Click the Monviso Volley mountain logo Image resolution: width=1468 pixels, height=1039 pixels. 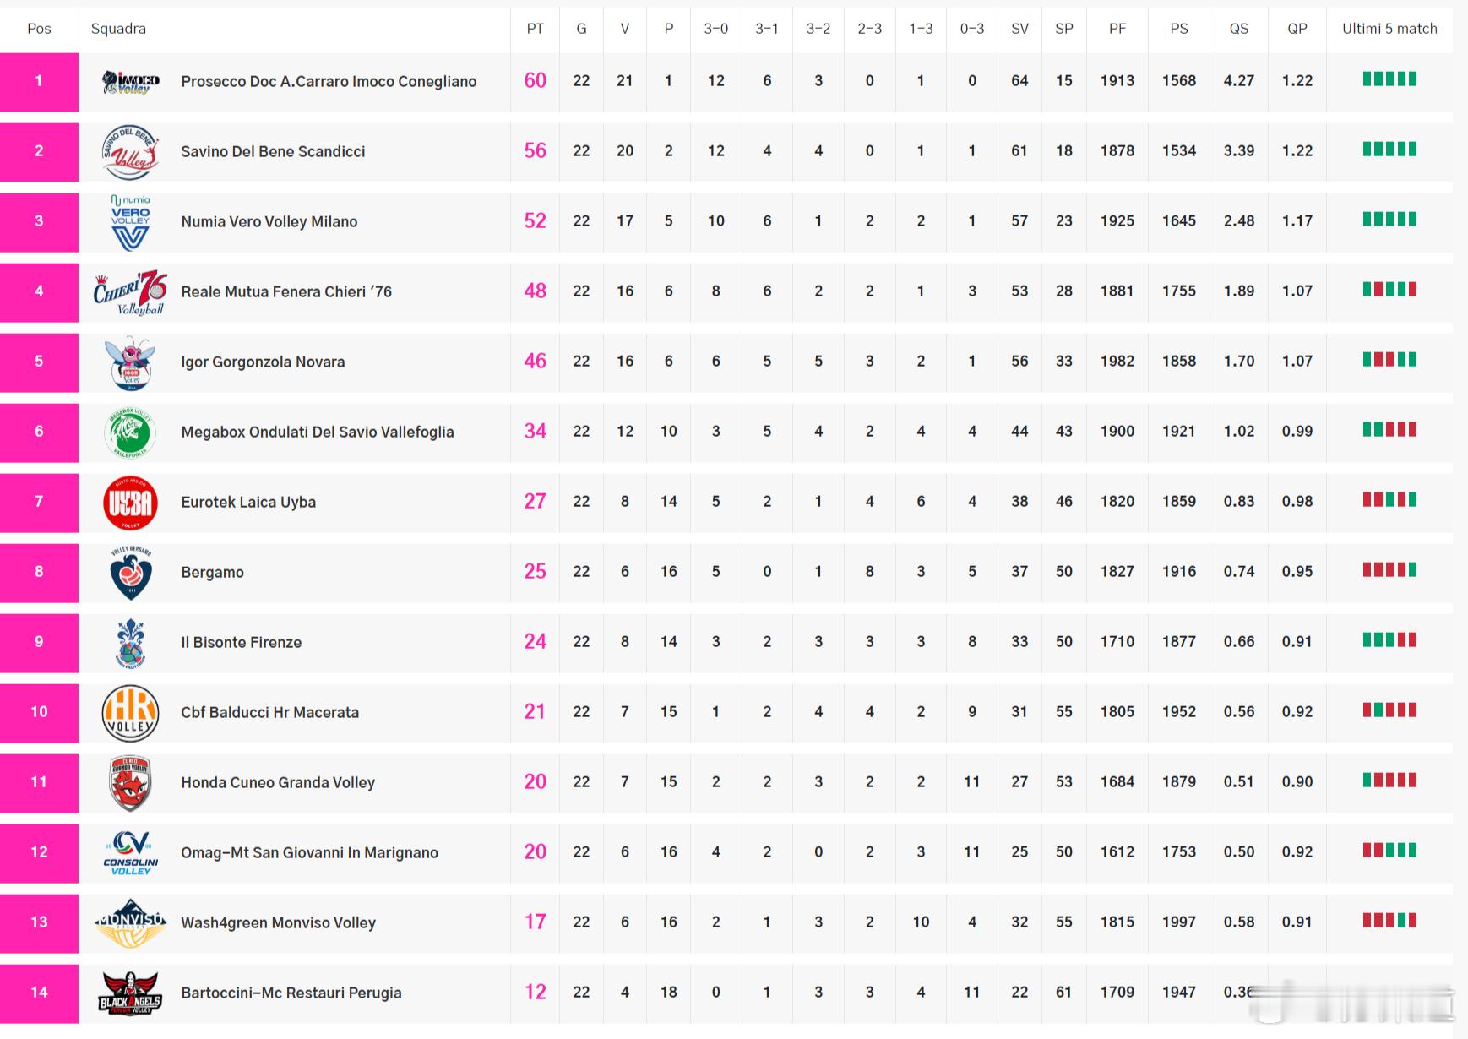point(130,923)
